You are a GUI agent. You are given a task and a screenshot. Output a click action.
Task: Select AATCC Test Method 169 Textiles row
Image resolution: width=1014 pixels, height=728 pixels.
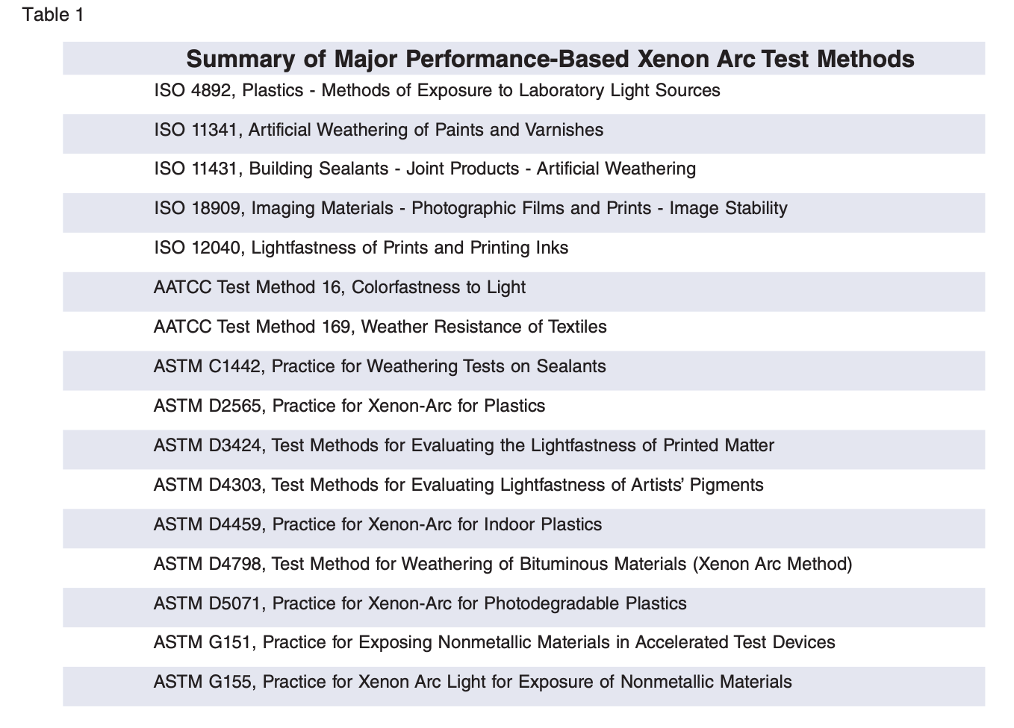[x=380, y=327]
